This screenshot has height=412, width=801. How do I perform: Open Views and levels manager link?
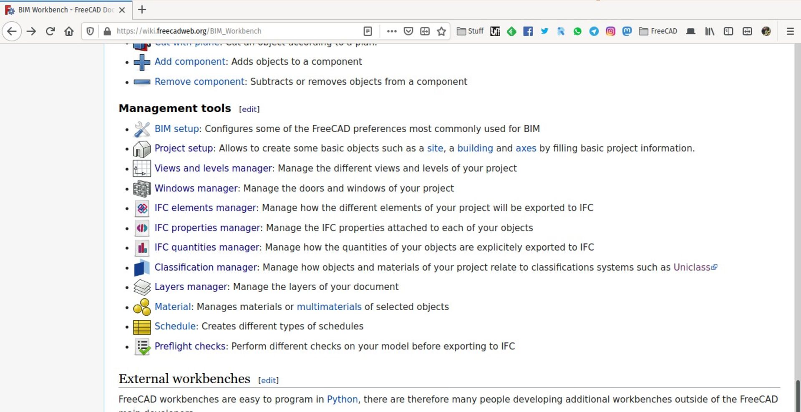213,168
